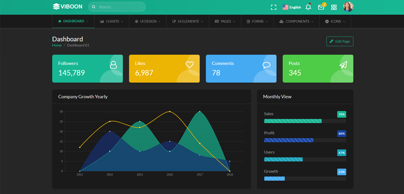Viewport: 404px width, 194px height.
Task: Click the fullscreen toggle icon
Action: tap(273, 7)
